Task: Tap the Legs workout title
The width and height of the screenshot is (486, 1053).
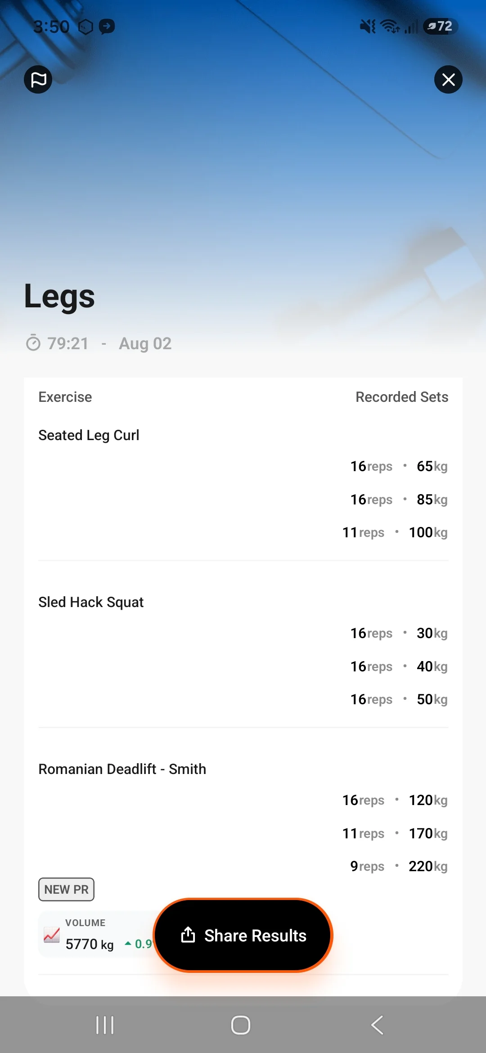Action: tap(59, 296)
